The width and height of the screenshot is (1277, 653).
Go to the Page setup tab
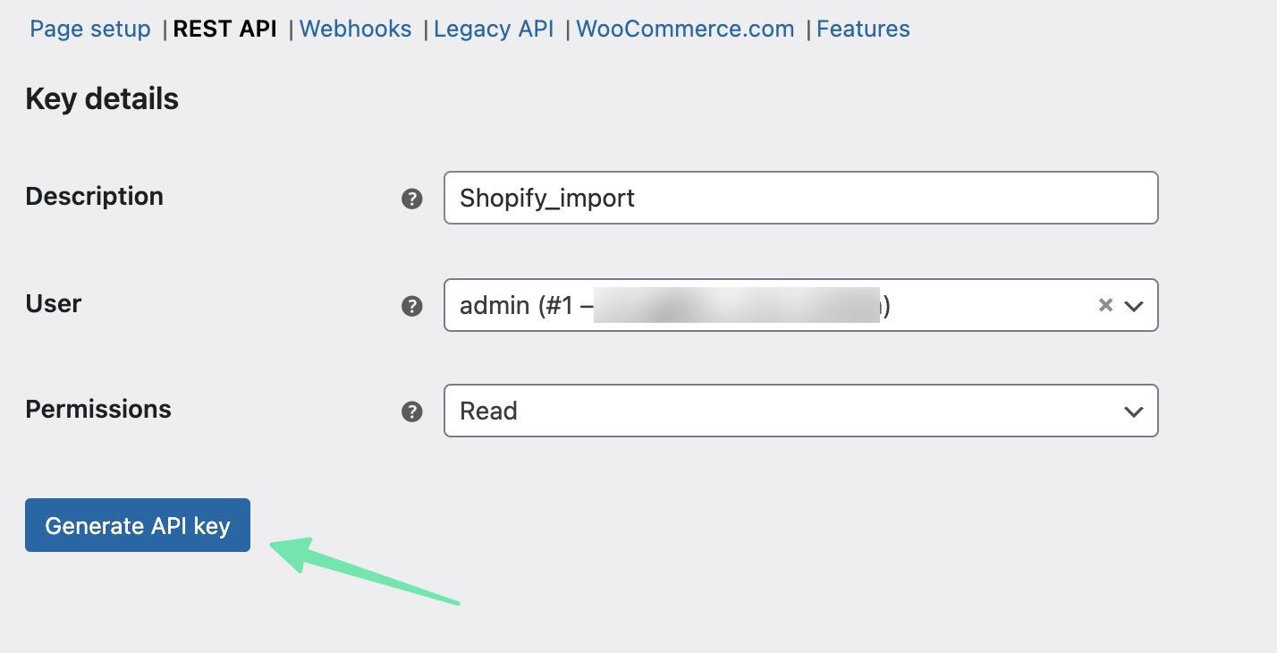[x=90, y=30]
